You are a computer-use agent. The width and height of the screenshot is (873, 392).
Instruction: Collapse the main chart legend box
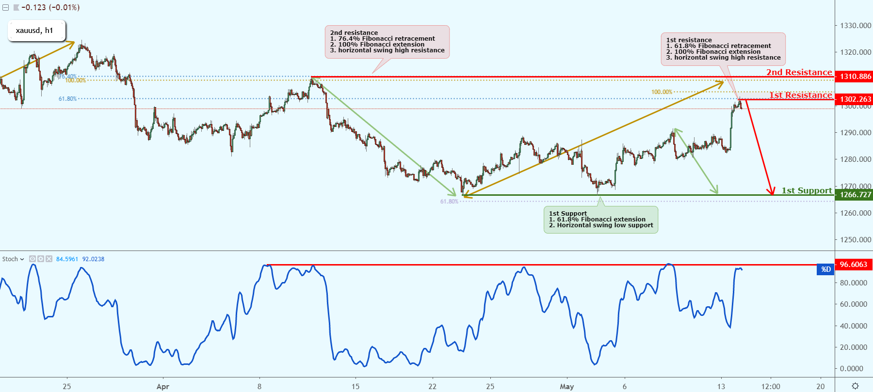pyautogui.click(x=5, y=8)
